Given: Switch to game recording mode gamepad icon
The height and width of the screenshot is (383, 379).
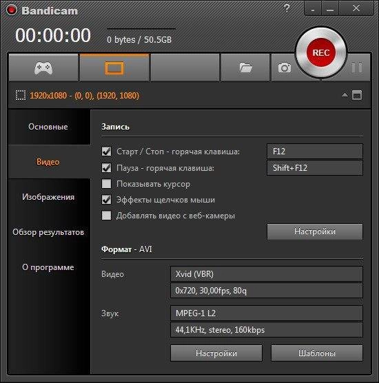Looking at the screenshot, I should [43, 68].
